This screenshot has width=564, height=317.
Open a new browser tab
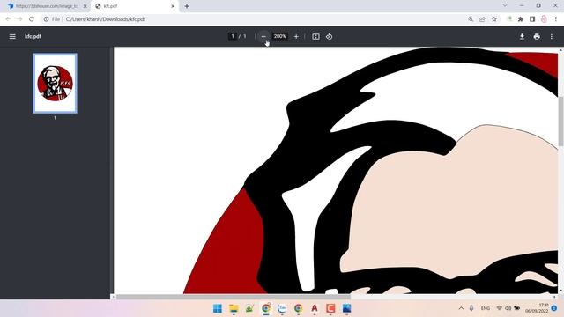pos(187,6)
